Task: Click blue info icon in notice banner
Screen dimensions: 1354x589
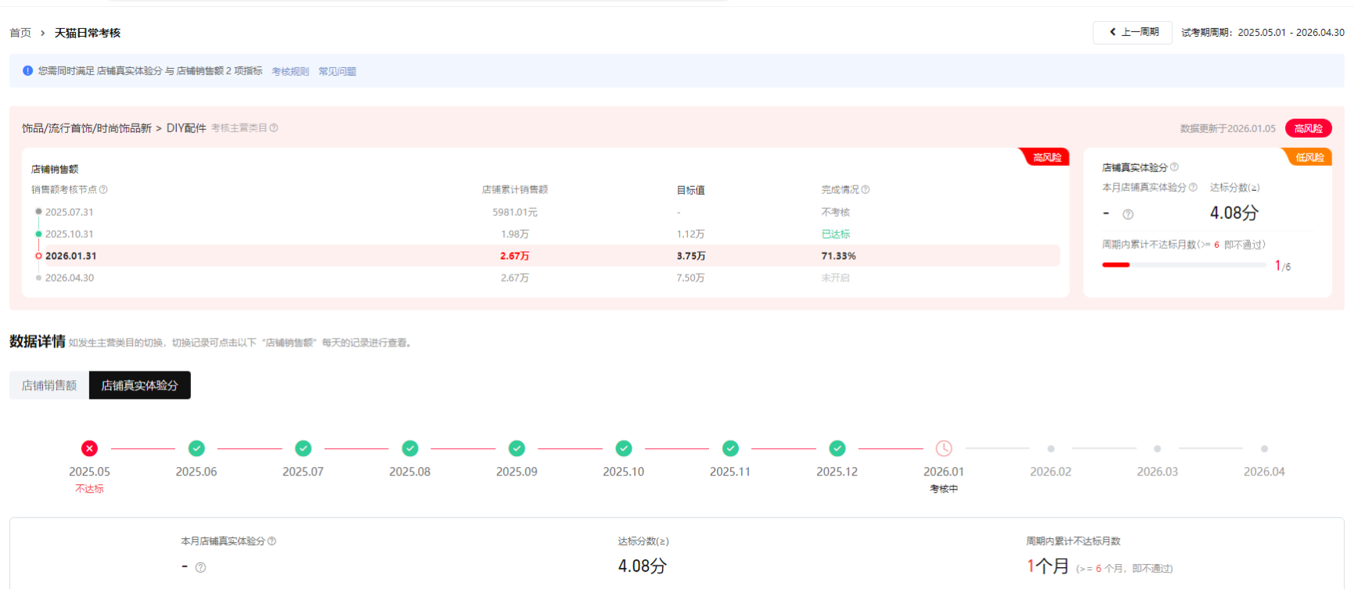Action: [x=27, y=71]
